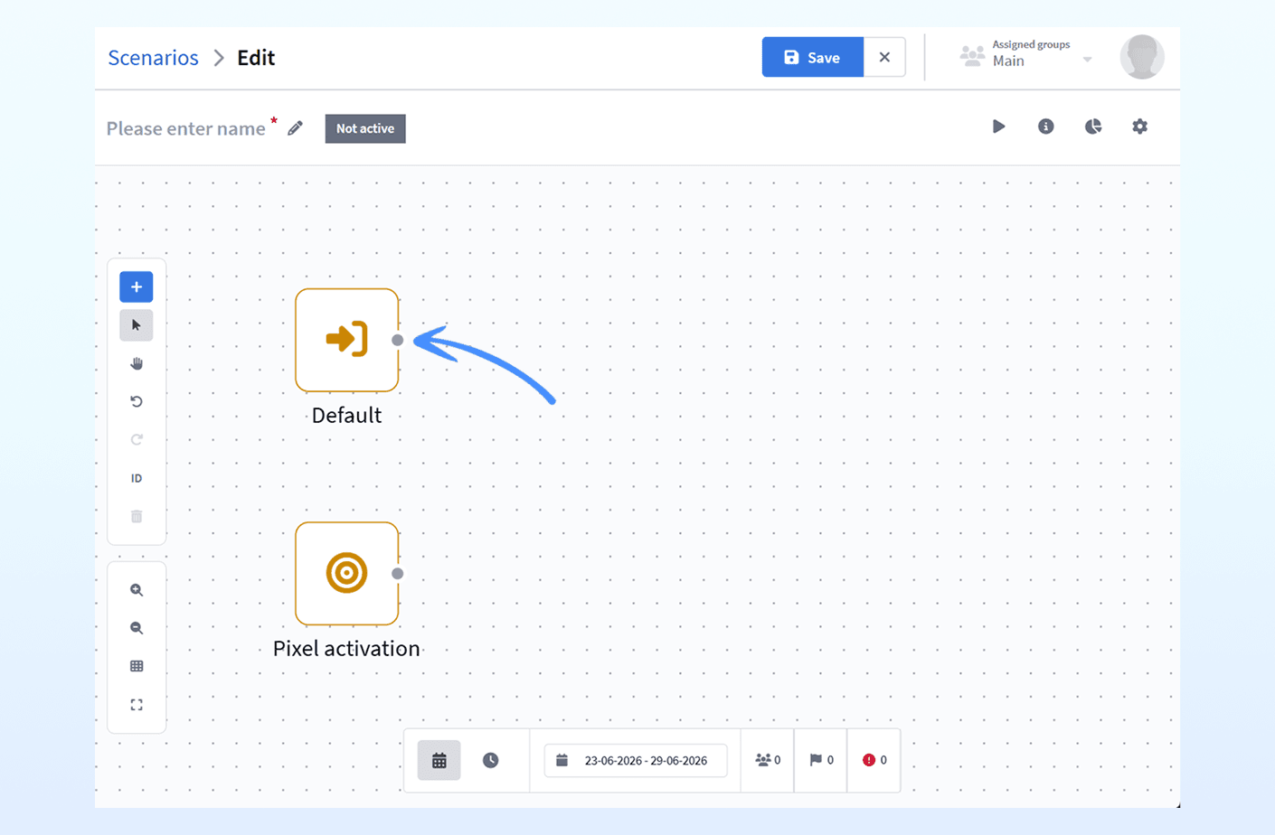Toggle the grid view icon
Viewport: 1275px width, 835px height.
[x=137, y=666]
